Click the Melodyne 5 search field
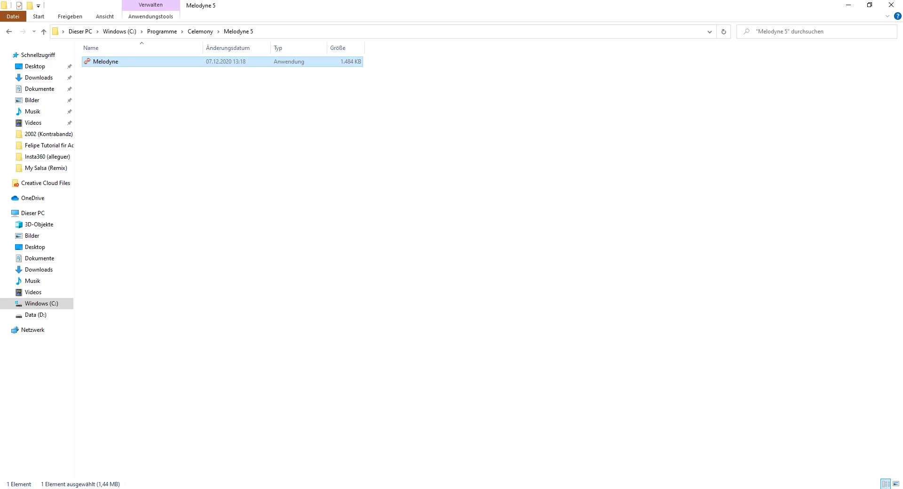 coord(817,32)
